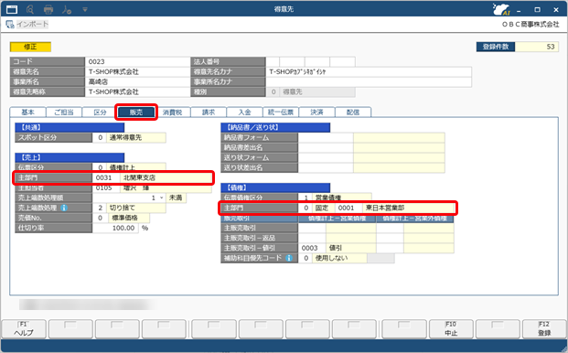Click 補助科目優先コード code field

(x=305, y=258)
